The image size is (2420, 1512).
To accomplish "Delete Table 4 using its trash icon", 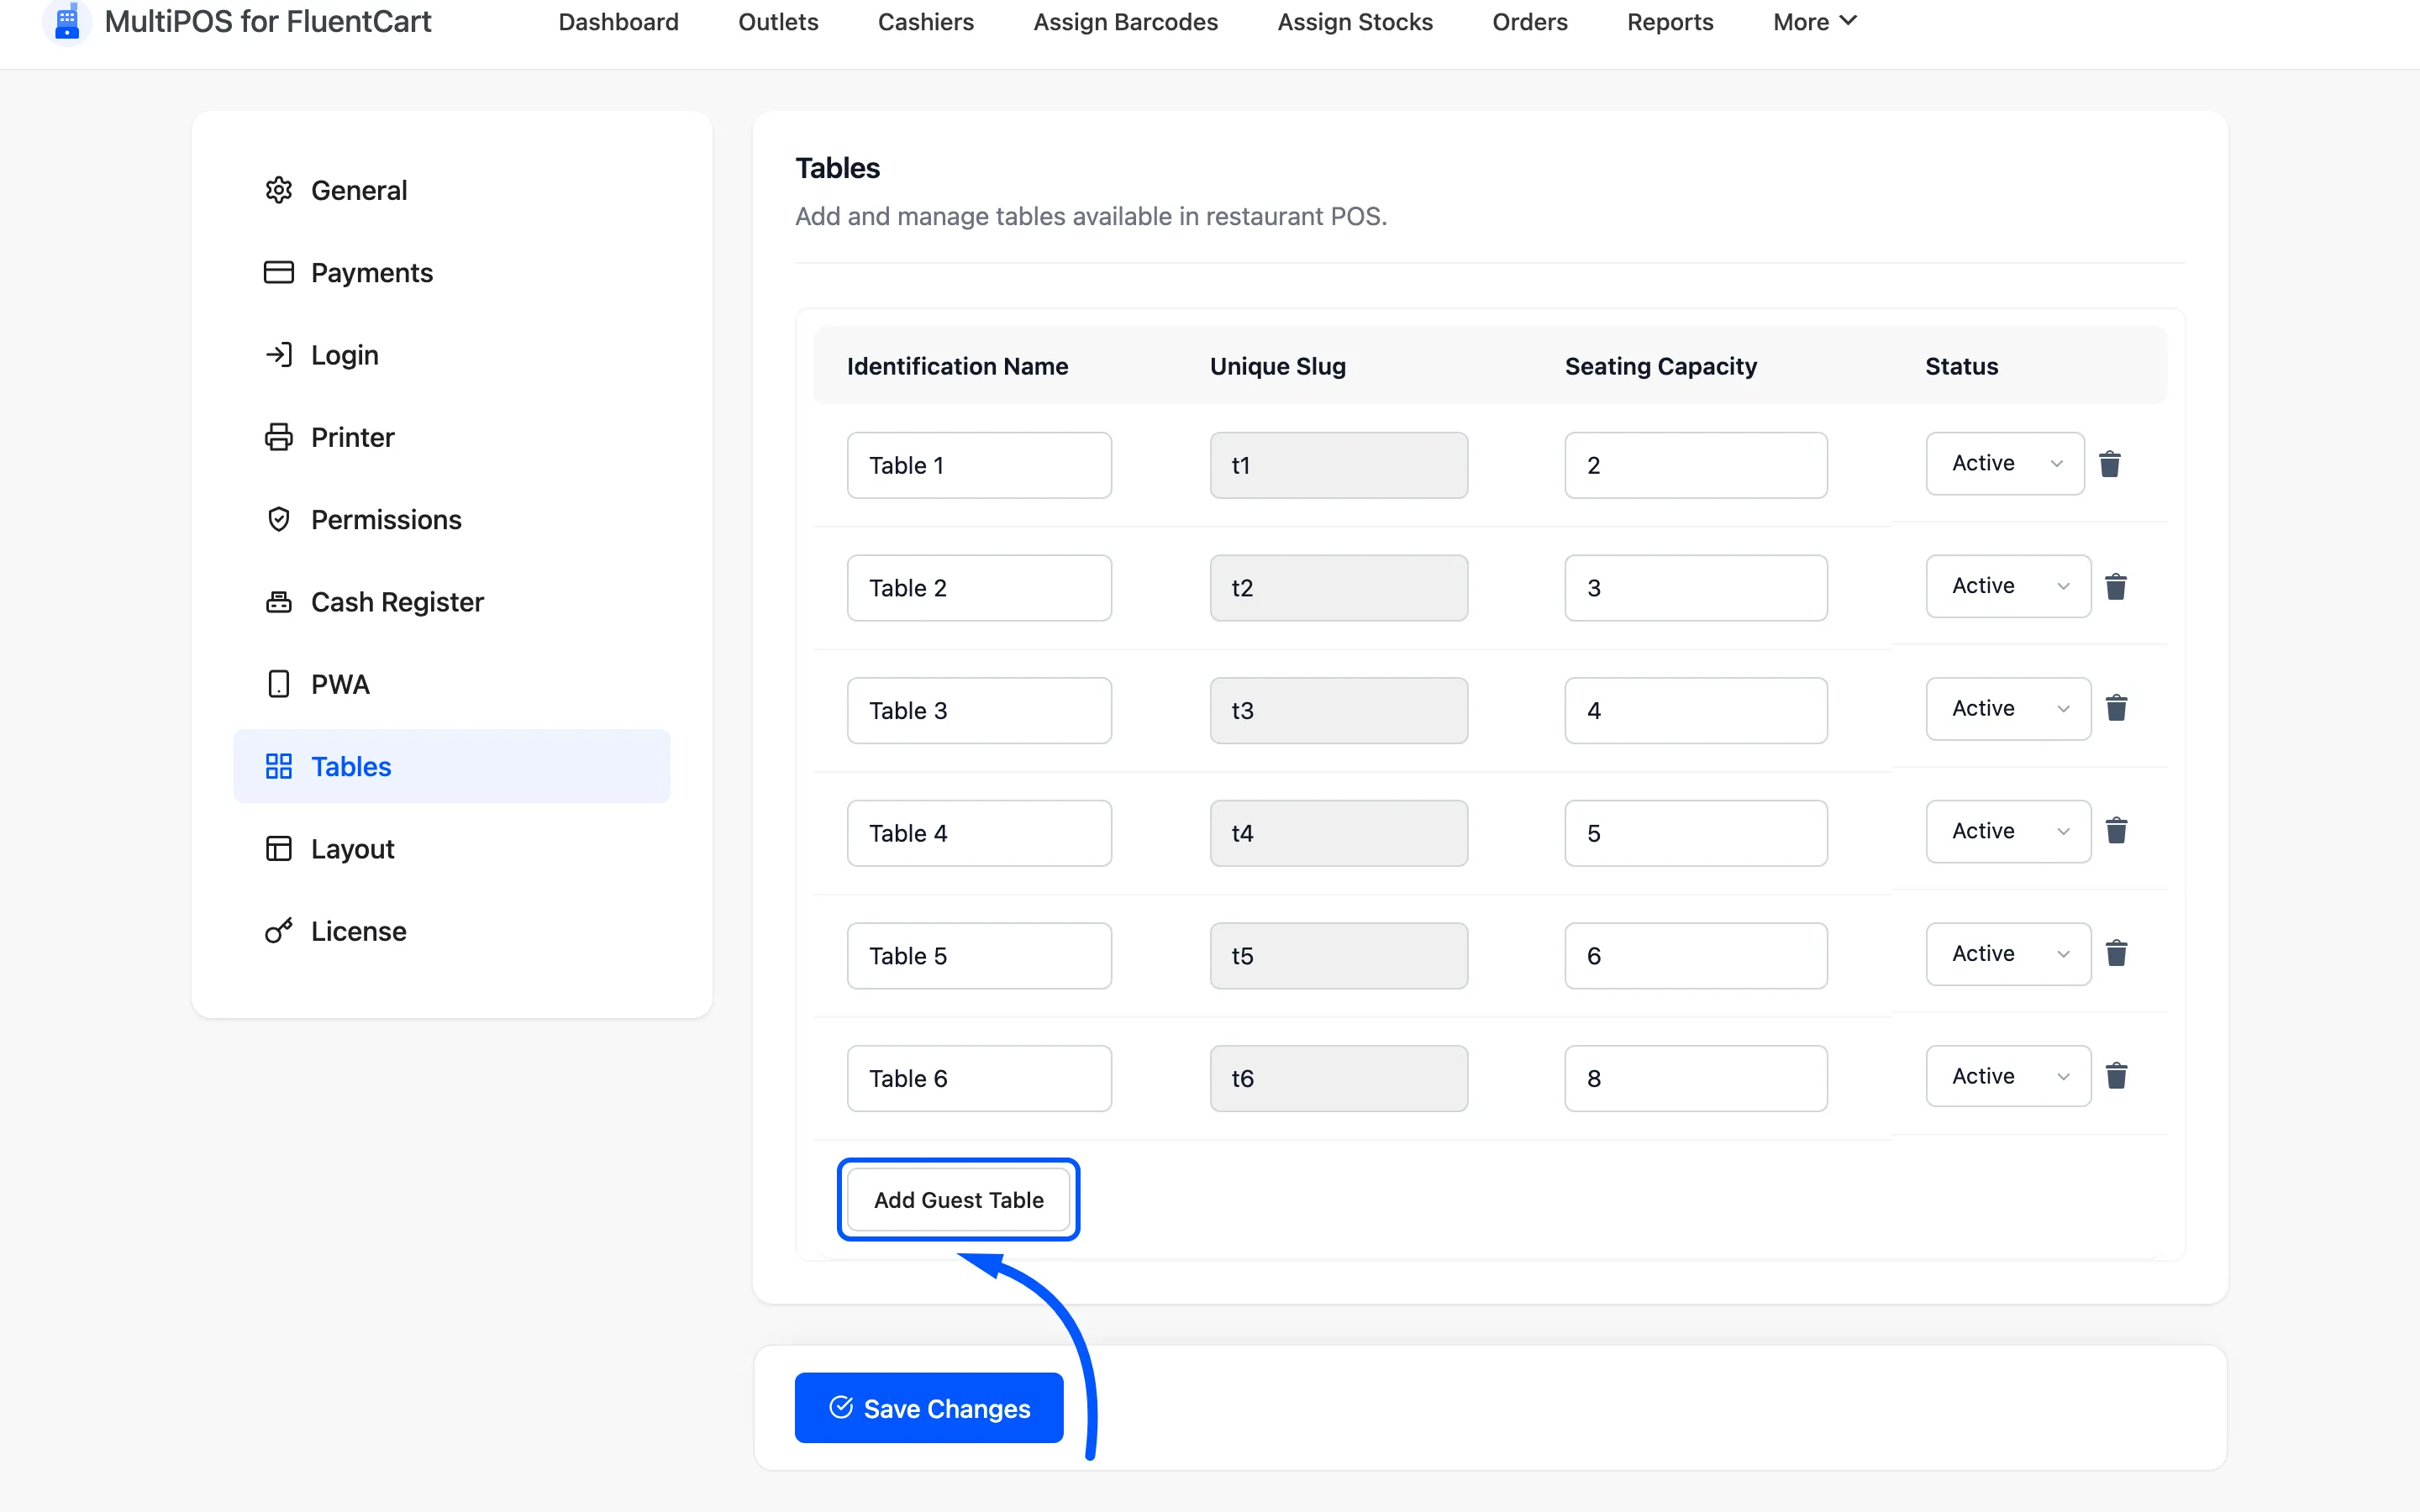I will tap(2116, 832).
